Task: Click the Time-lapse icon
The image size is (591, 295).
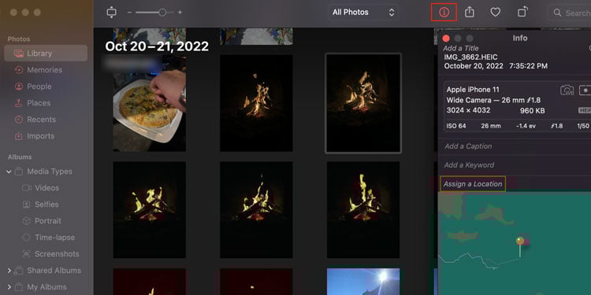Action: 26,238
